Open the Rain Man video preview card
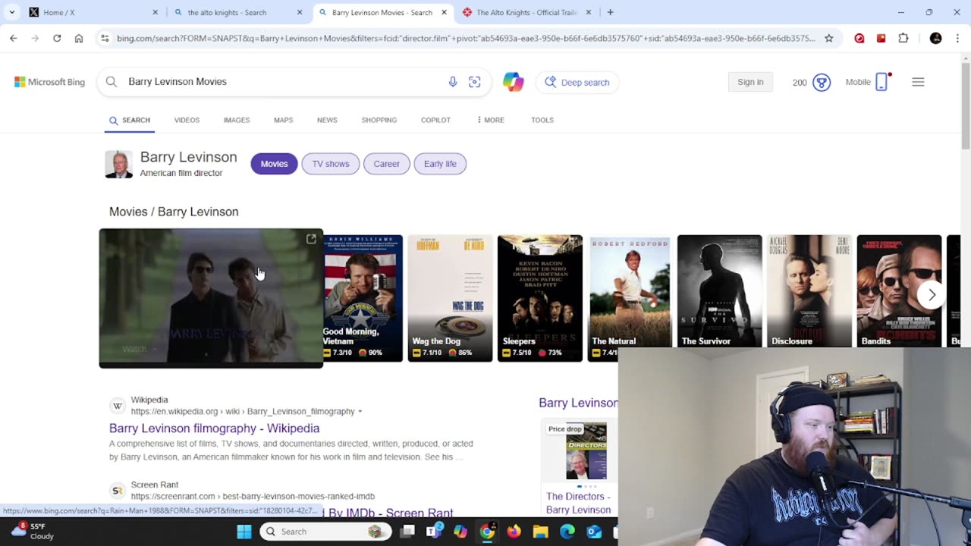The height and width of the screenshot is (546, 971). point(211,298)
